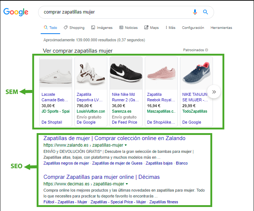This screenshot has height=211, width=254.
Task: Click the 790,00 € price
Action: click(x=84, y=106)
